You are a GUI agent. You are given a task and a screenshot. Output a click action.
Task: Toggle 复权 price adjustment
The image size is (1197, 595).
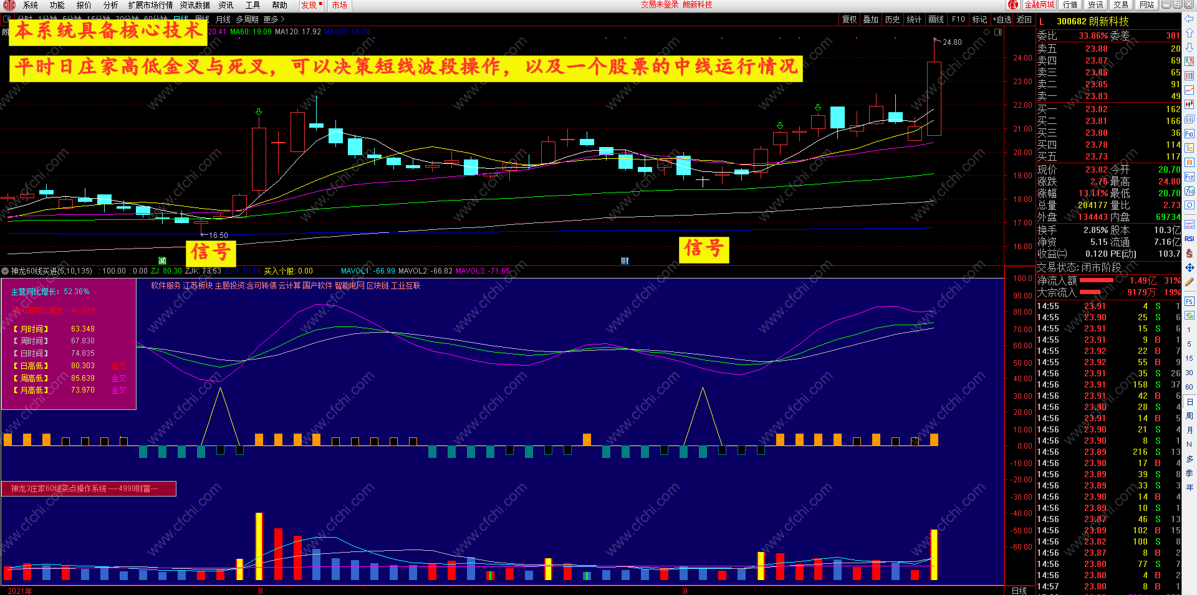pos(849,20)
